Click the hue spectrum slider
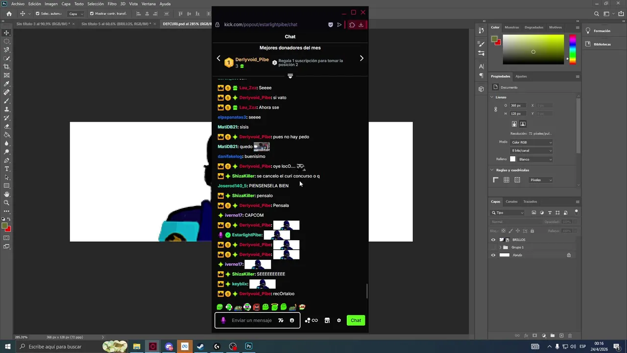This screenshot has height=353, width=627. [x=572, y=49]
